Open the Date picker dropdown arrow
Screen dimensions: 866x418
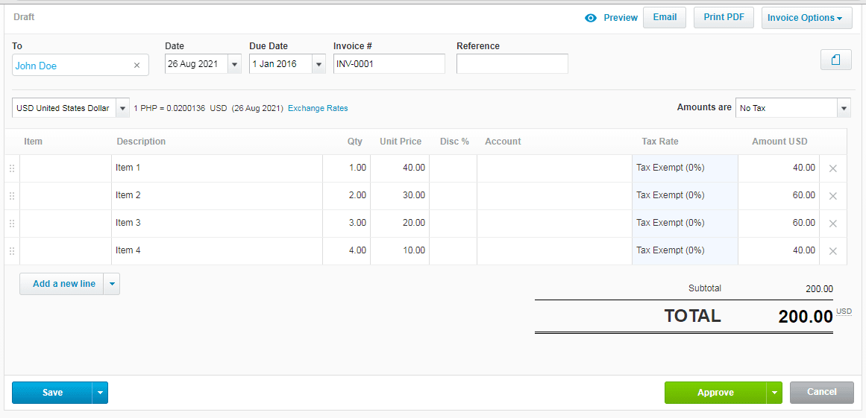coord(234,64)
